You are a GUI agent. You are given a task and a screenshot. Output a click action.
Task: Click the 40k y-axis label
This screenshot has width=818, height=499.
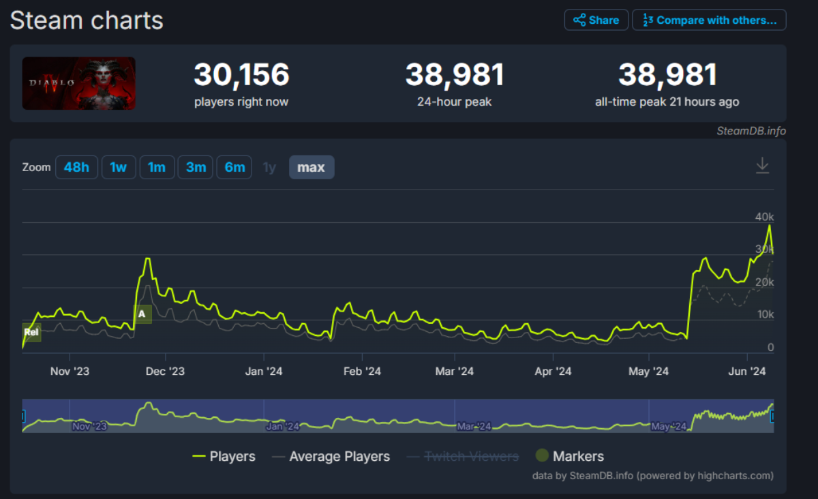(765, 217)
